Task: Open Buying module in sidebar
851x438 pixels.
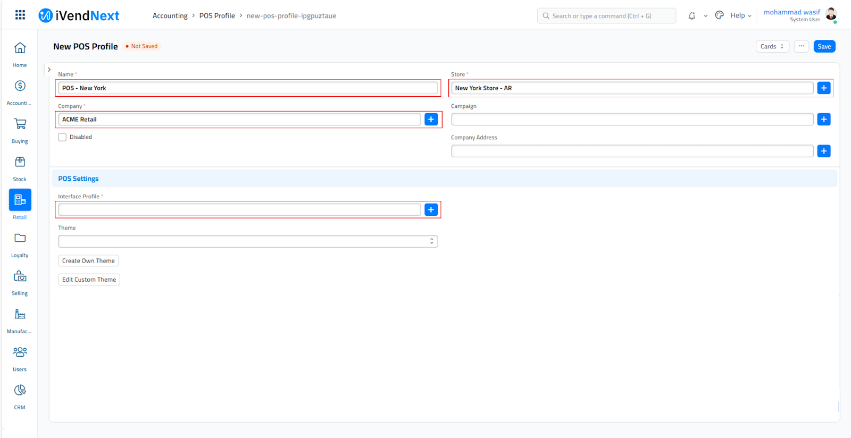Action: (20, 131)
